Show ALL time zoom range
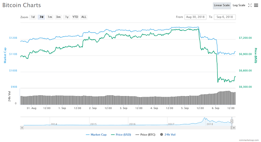The width and height of the screenshot is (261, 142). [84, 17]
